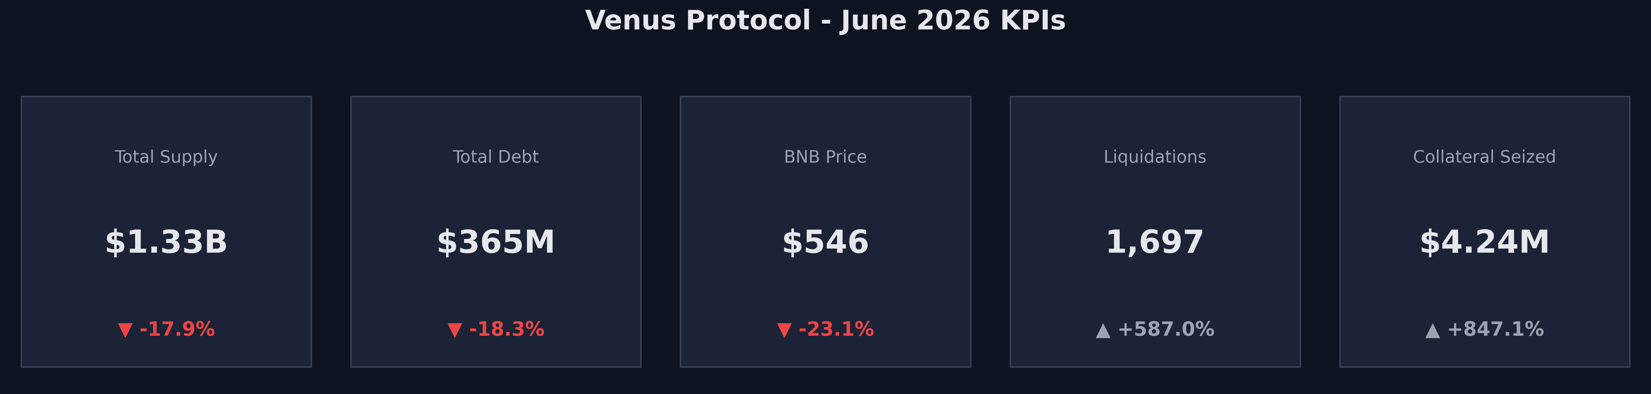Click the red down triangle beside -18.3%
The height and width of the screenshot is (394, 1651).
[454, 330]
